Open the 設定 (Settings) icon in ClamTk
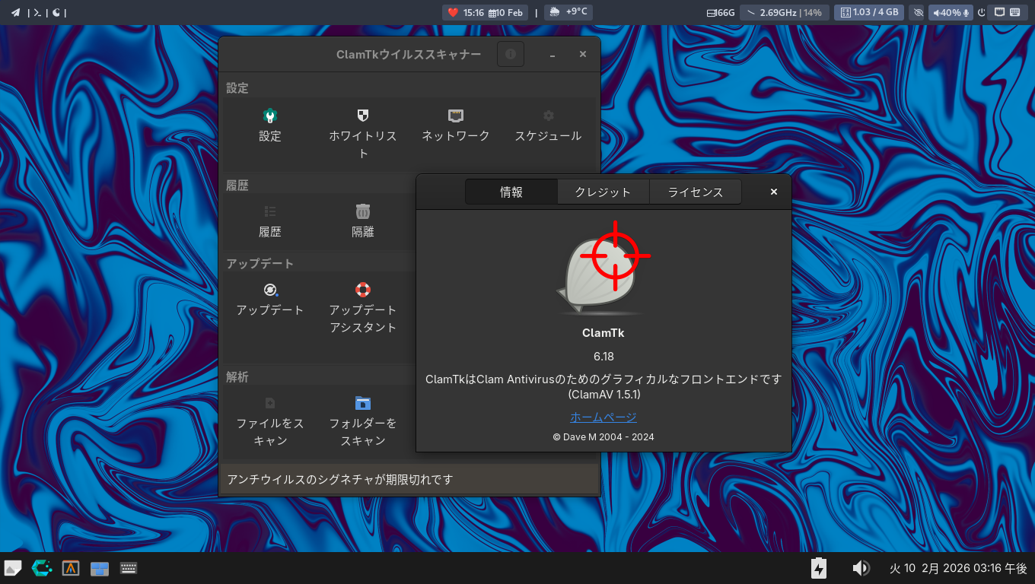Viewport: 1035px width, 584px height. [269, 116]
